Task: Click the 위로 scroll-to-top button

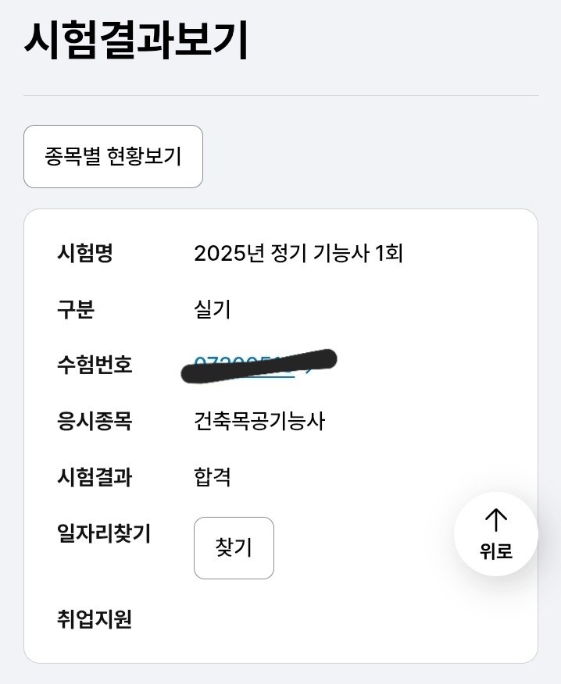Action: tap(496, 534)
